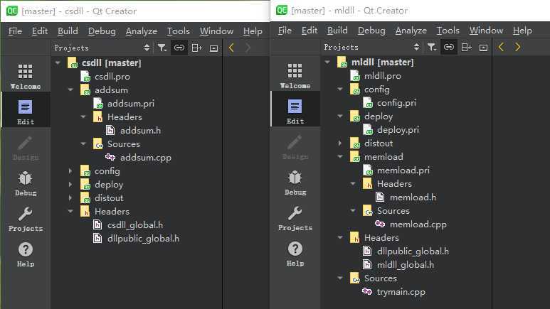Collapse Headers under memload
Image resolution: width=550 pixels, height=309 pixels.
click(x=353, y=183)
